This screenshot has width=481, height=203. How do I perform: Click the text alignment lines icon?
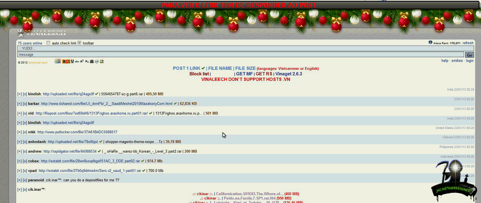coord(92,61)
